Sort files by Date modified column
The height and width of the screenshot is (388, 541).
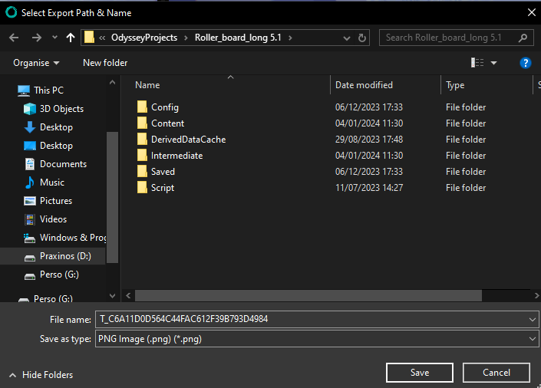(364, 85)
